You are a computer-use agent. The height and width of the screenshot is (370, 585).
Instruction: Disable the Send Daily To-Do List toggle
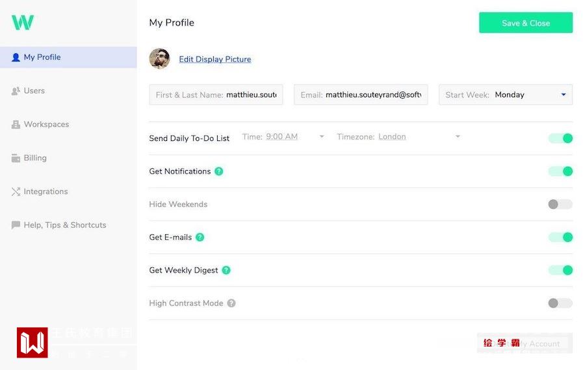point(560,138)
